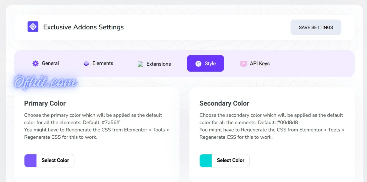Click the diamond icon beside Elements
This screenshot has height=182, width=367.
tap(86, 63)
